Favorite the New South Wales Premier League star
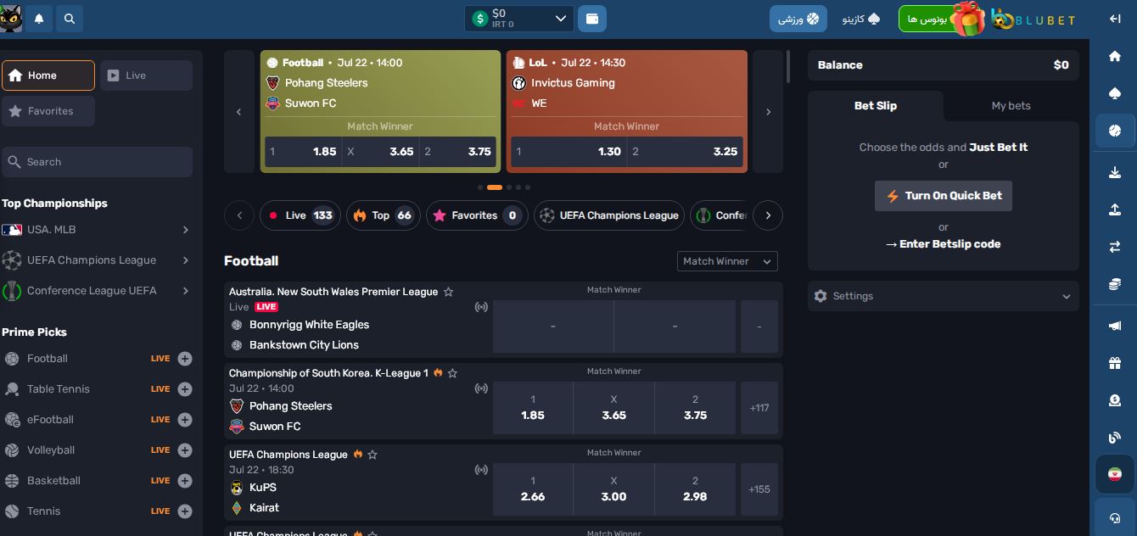This screenshot has width=1137, height=536. (x=449, y=292)
